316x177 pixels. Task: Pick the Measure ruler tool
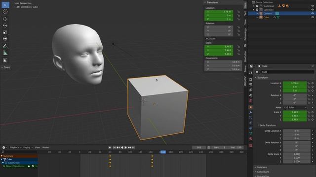(5, 53)
